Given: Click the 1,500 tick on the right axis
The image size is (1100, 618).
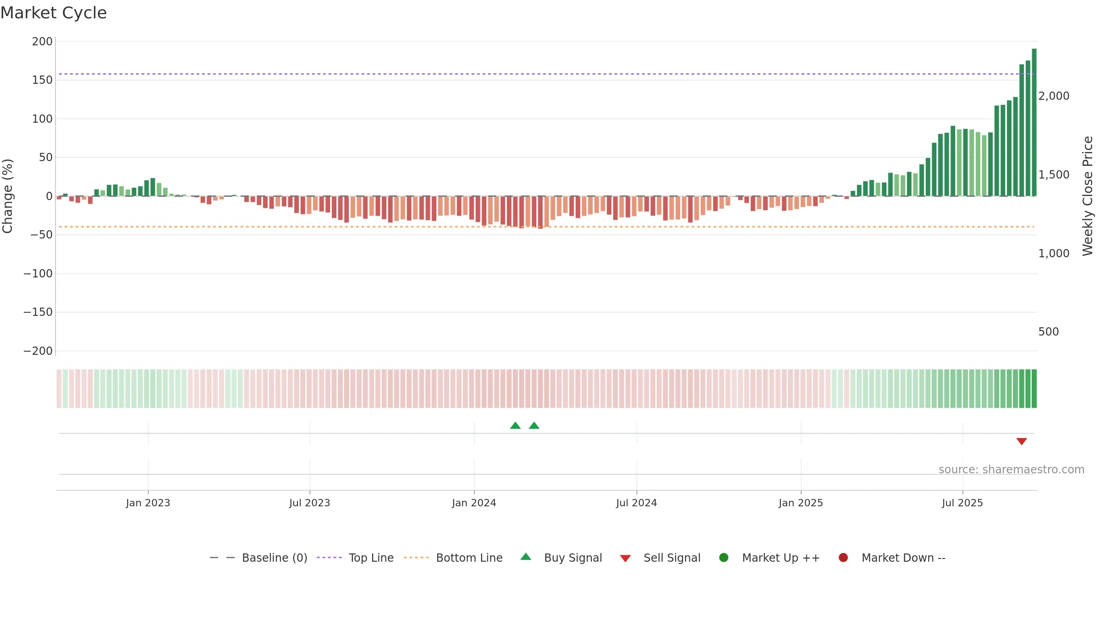Looking at the screenshot, I should [x=1054, y=175].
